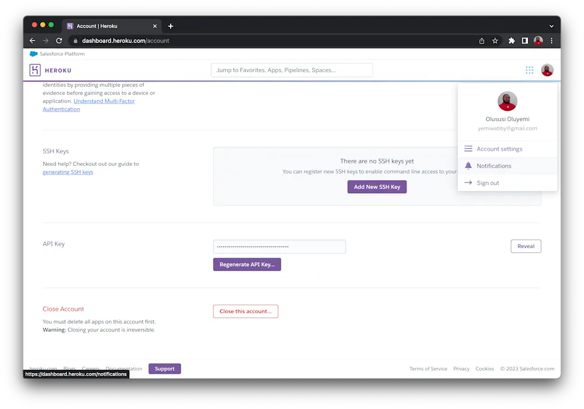This screenshot has width=584, height=409.
Task: Click browser forward arrow
Action: click(x=45, y=41)
